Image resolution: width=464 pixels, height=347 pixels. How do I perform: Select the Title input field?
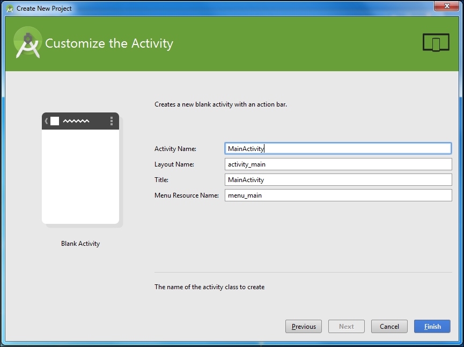[338, 180]
